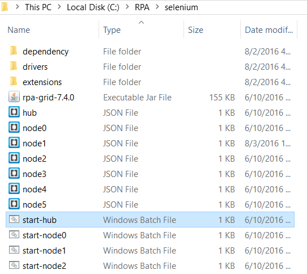
Task: Expand the chevron after RPA in breadcrumb
Action: (x=157, y=7)
